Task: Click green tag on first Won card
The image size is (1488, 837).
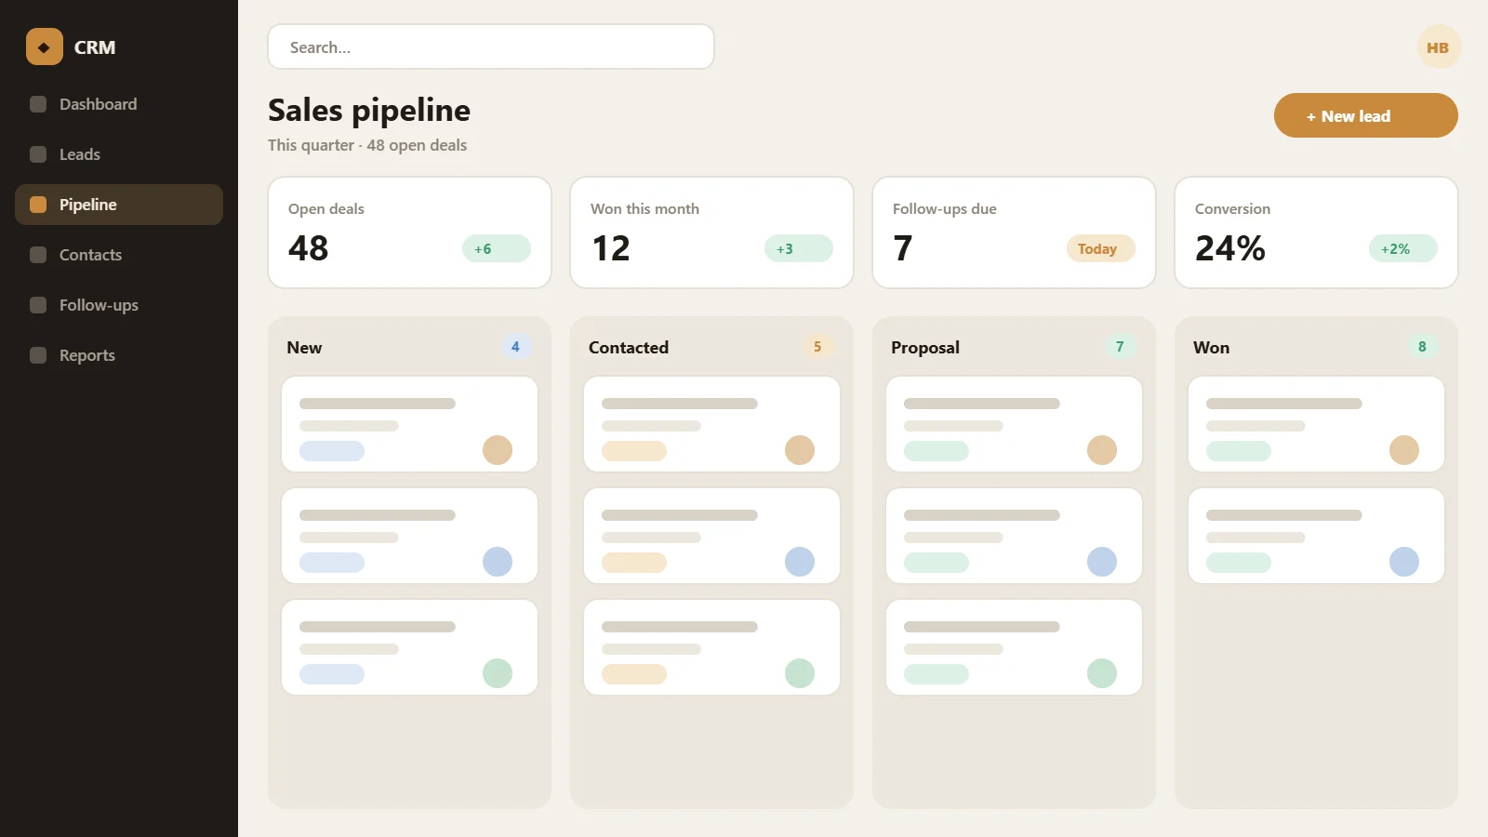Action: (x=1239, y=451)
